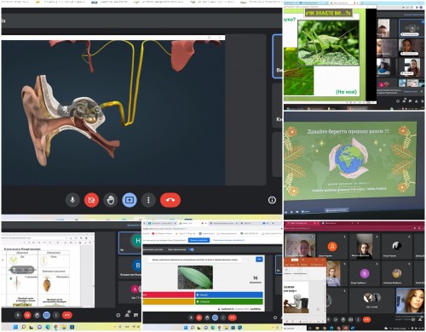End the call in plant classification Meet window
Viewport: 426px width, 332px height.
67,315
